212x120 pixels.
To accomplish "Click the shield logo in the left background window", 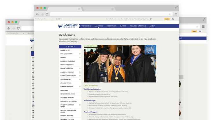I will [x=32, y=40].
